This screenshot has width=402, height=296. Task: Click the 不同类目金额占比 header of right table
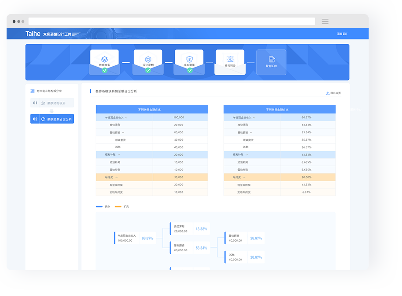tap(280, 110)
